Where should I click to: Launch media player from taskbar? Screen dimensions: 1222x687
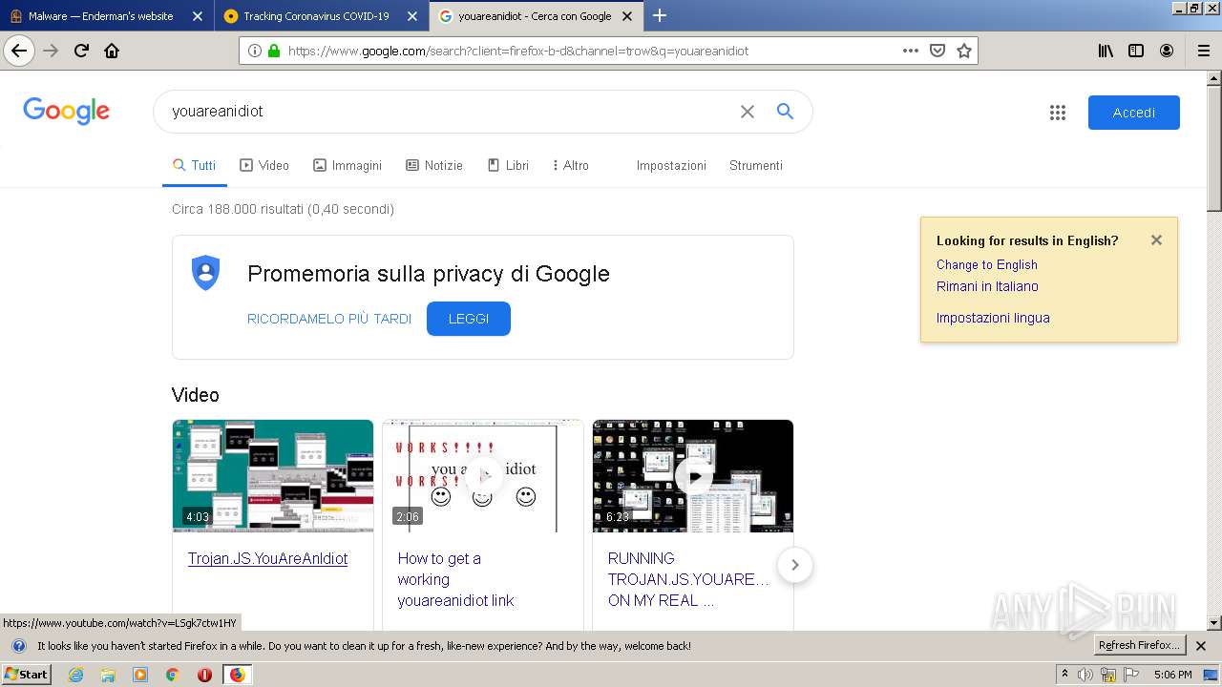tap(140, 675)
